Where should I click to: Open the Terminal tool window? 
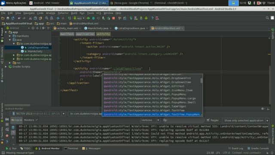click(71, 149)
